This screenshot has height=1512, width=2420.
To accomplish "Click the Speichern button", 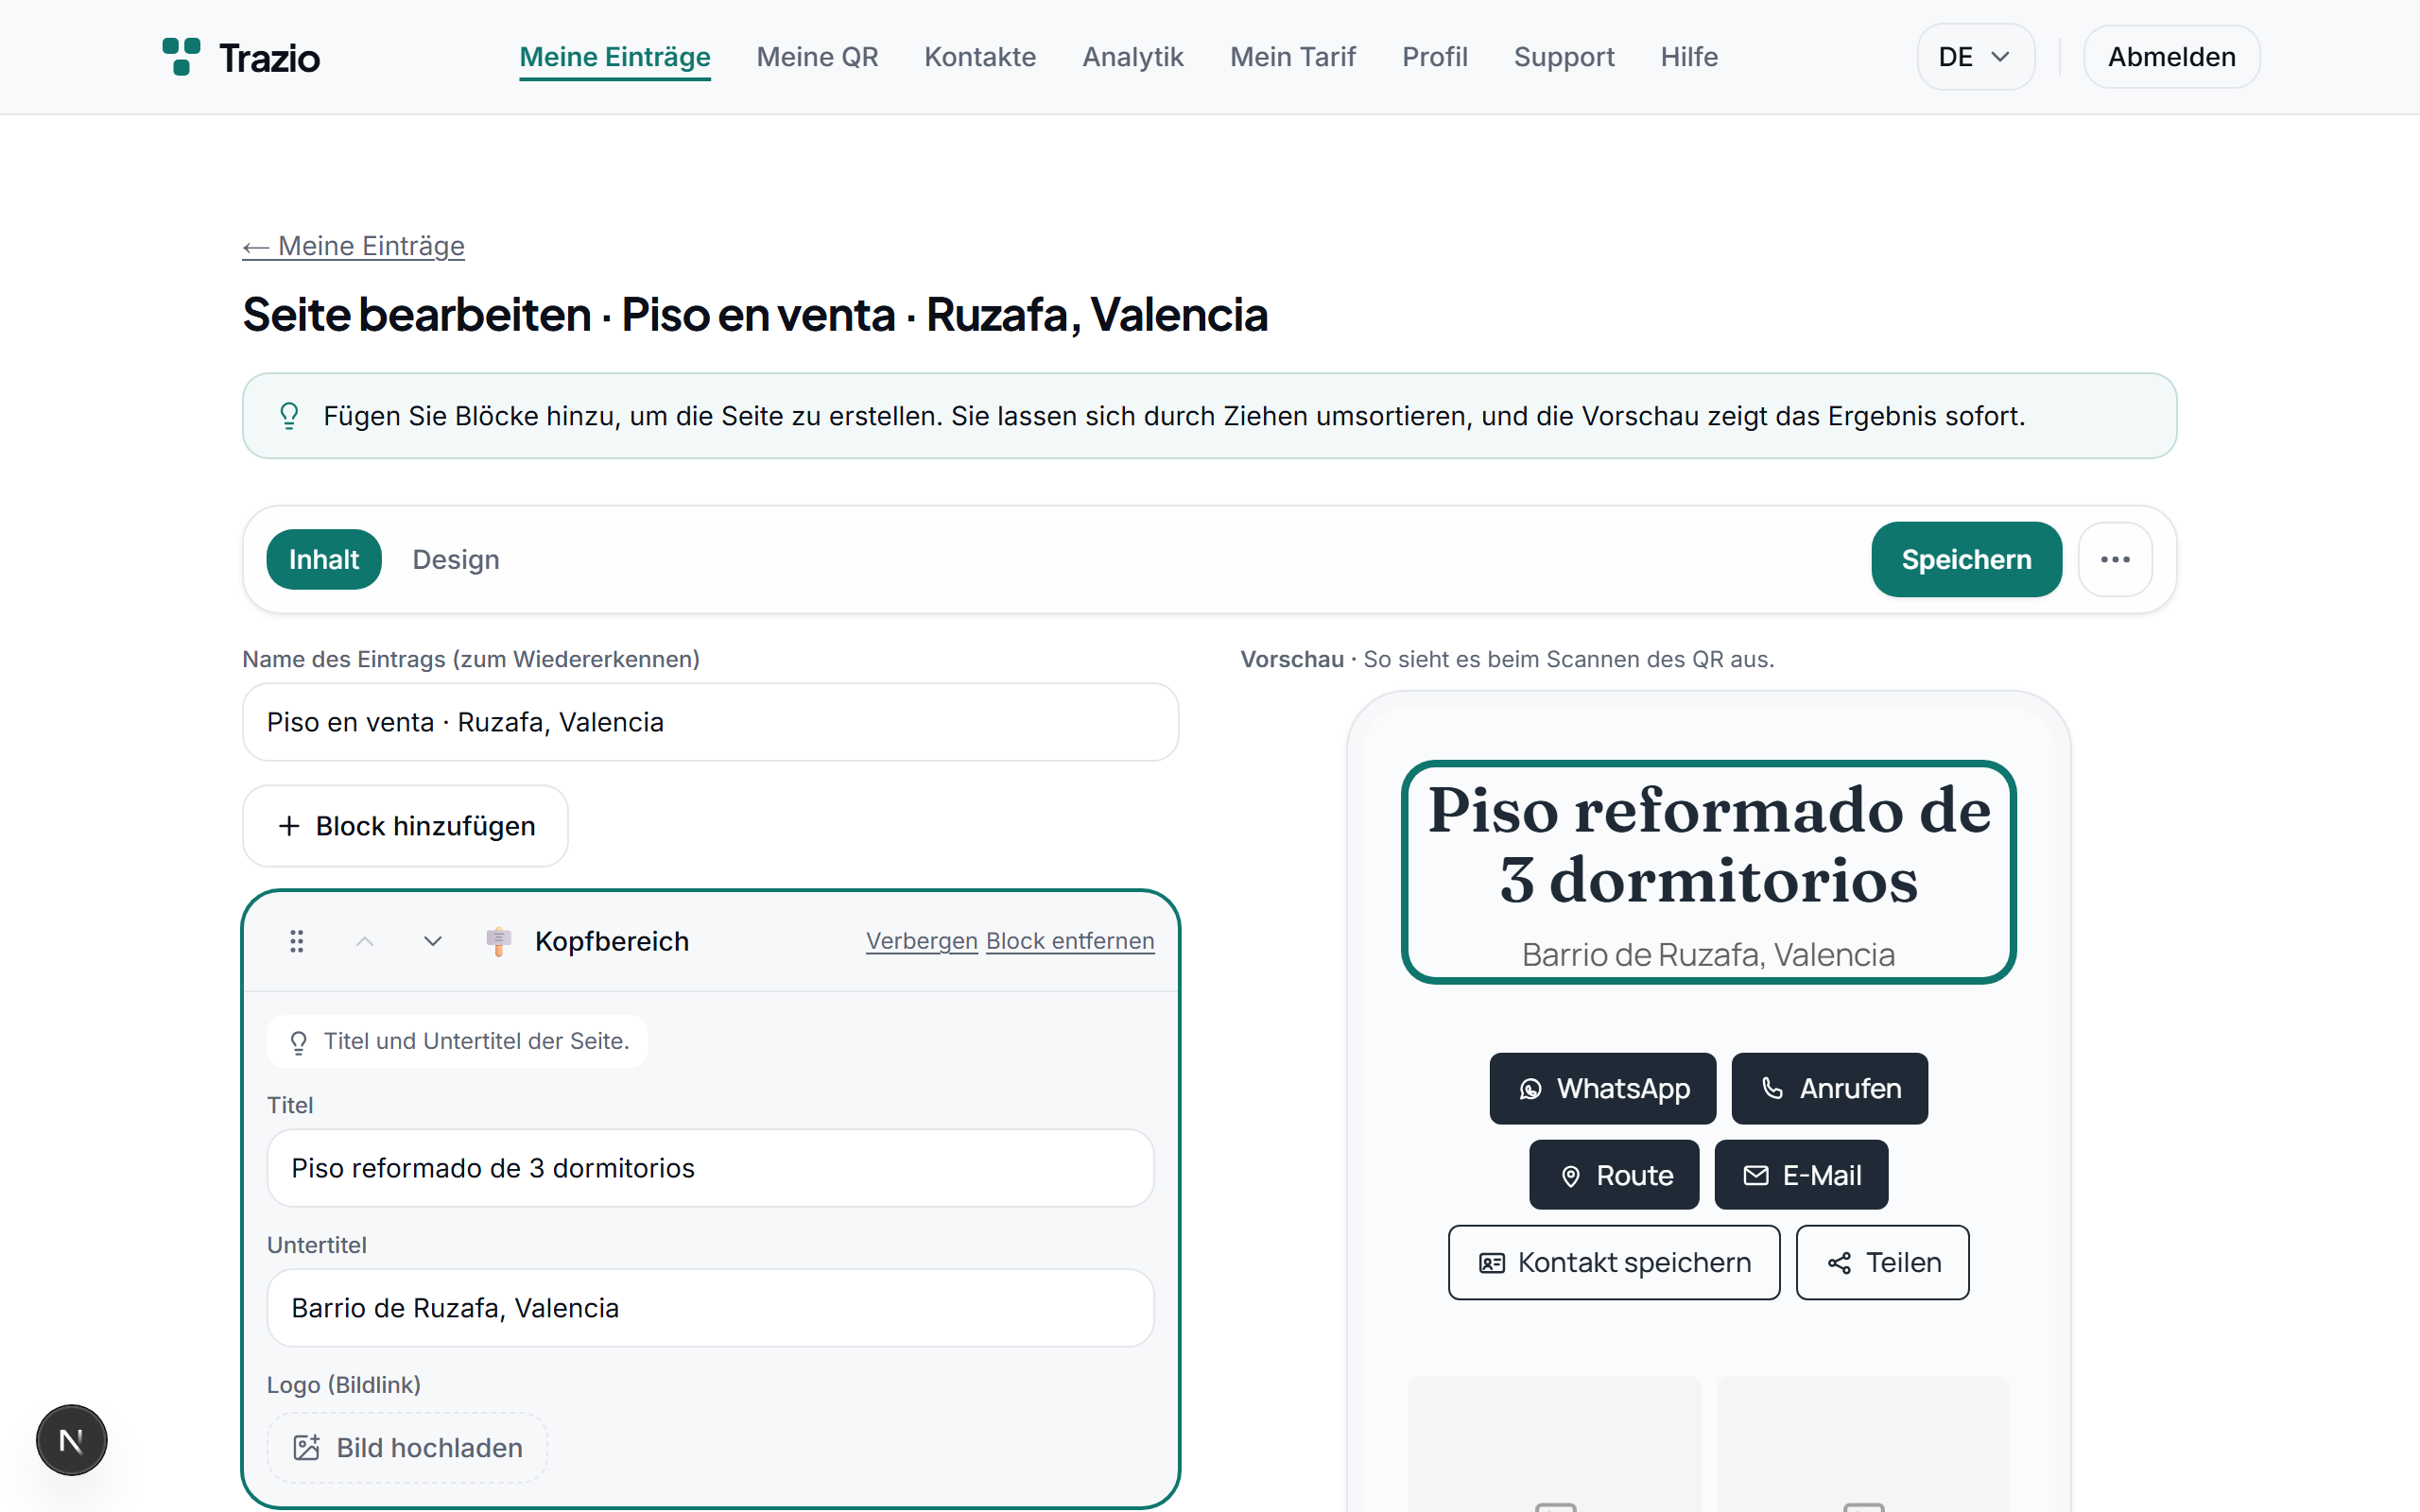I will pos(1966,559).
